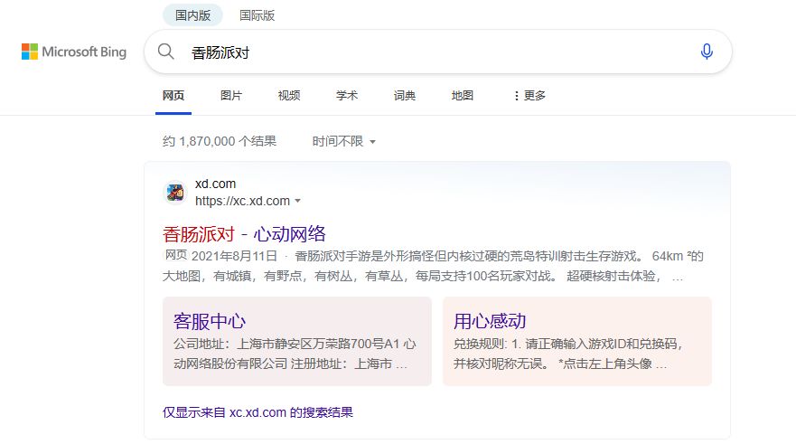Switch to 国际版 search mode
Screen dimensions: 796x444
point(258,15)
